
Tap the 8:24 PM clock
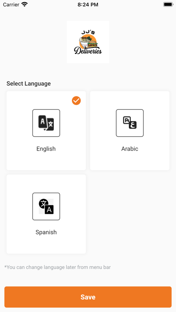[88, 4]
